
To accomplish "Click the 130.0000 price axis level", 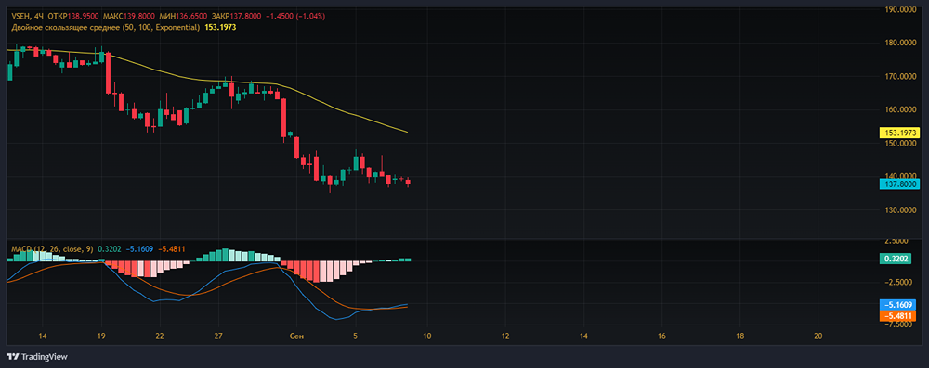I will [900, 210].
